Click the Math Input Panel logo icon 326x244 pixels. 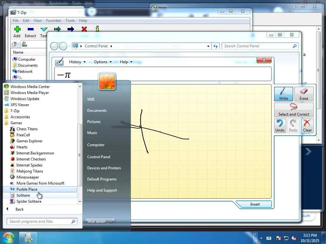pos(59,62)
